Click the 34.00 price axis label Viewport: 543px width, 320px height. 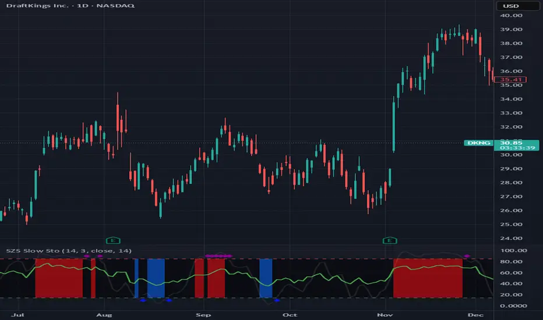(x=511, y=99)
